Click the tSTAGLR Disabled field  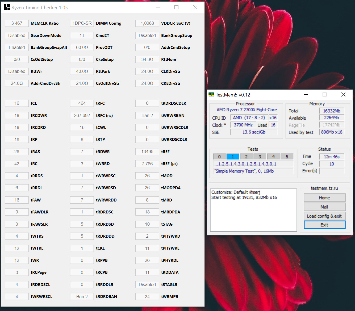(147, 284)
